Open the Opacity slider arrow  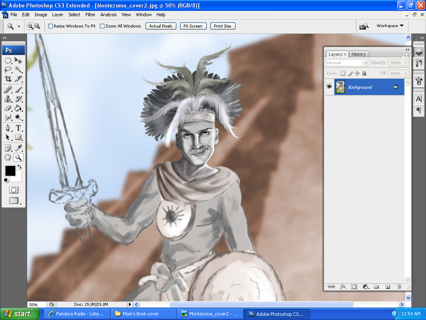point(406,62)
